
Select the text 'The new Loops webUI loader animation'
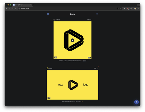(70, 61)
